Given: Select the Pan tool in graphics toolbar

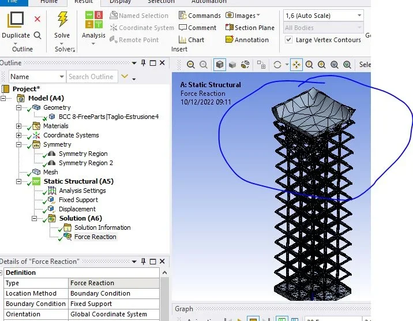Looking at the screenshot, I should pos(296,65).
